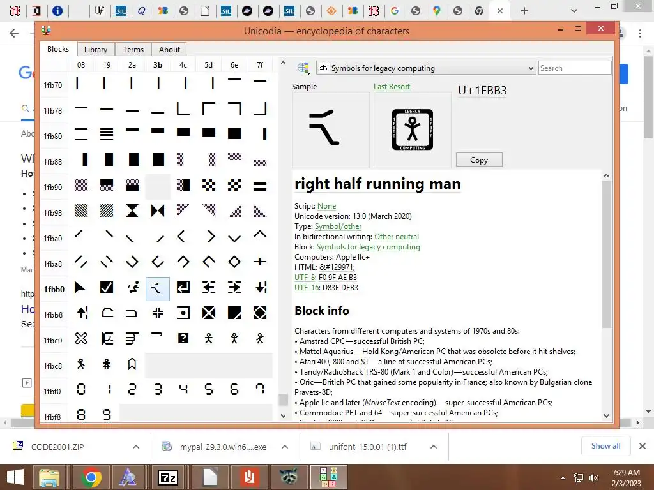654x490 pixels.
Task: Select the running man character in row 1fbb0
Action: coord(132,288)
